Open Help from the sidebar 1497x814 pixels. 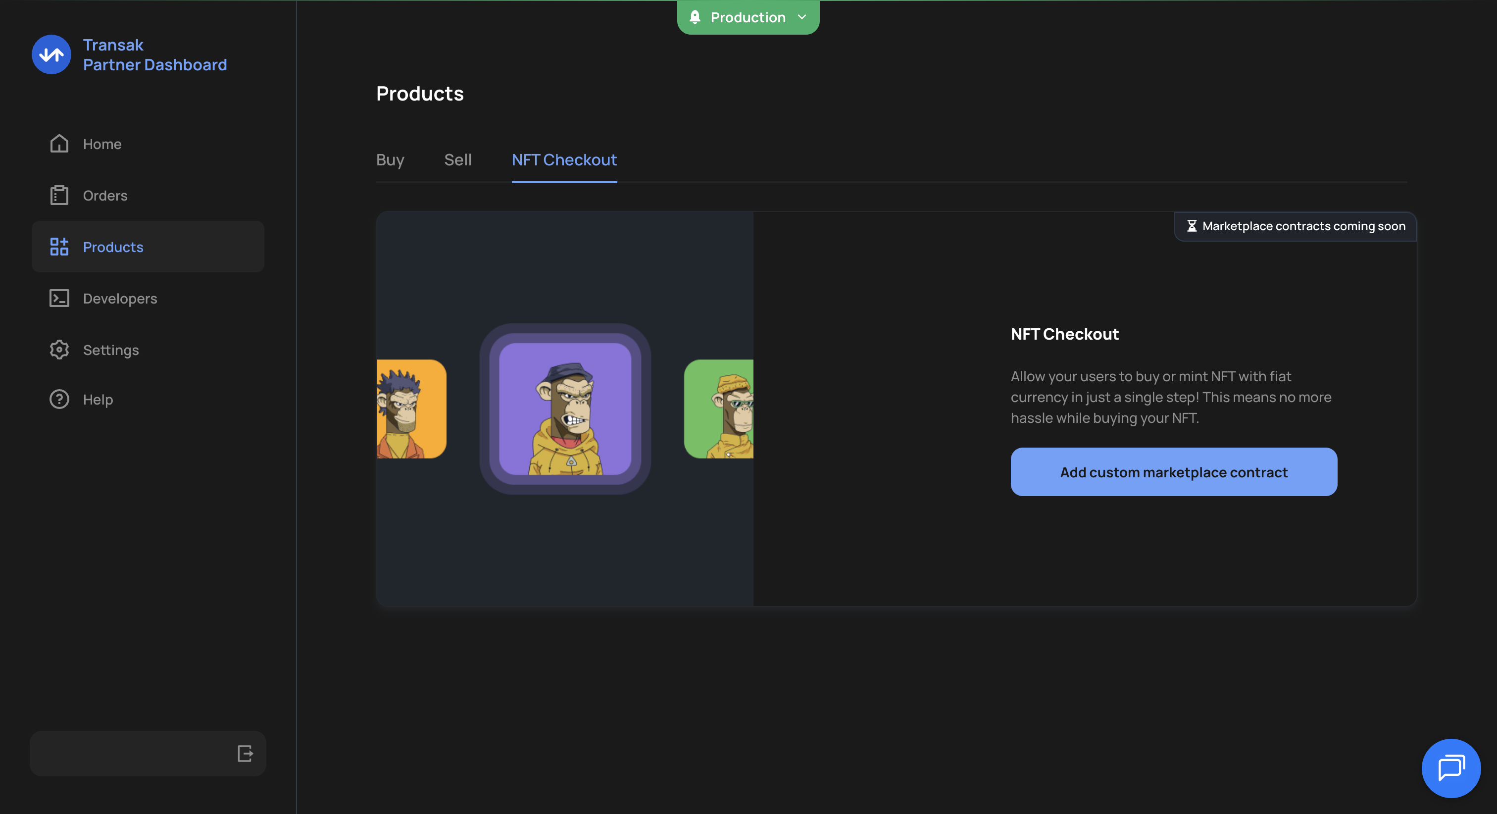point(148,400)
